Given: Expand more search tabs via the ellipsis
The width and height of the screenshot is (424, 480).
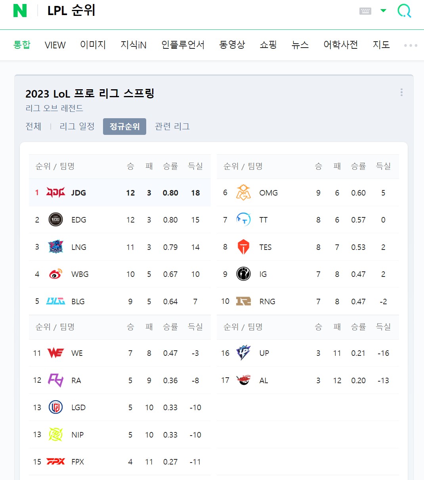Looking at the screenshot, I should pyautogui.click(x=411, y=45).
